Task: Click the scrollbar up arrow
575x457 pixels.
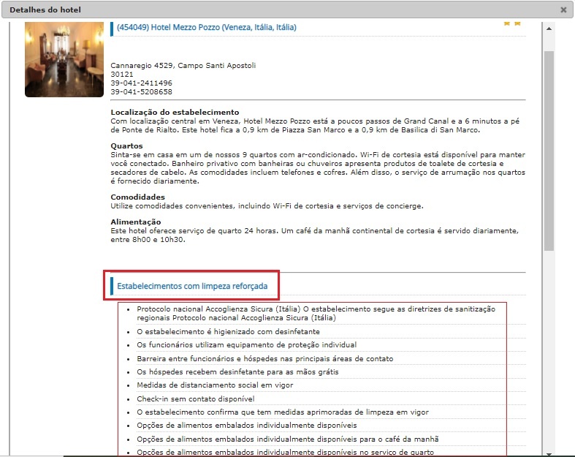Action: coord(549,29)
